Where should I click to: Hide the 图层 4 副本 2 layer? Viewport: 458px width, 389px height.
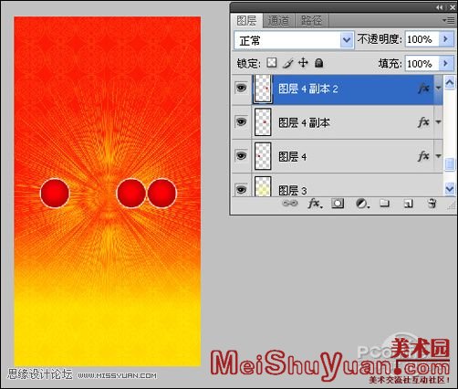242,89
